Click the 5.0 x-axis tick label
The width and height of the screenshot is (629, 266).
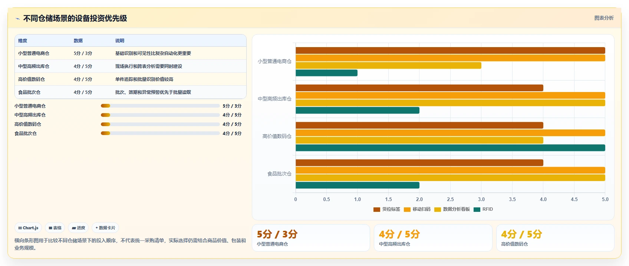pyautogui.click(x=605, y=199)
